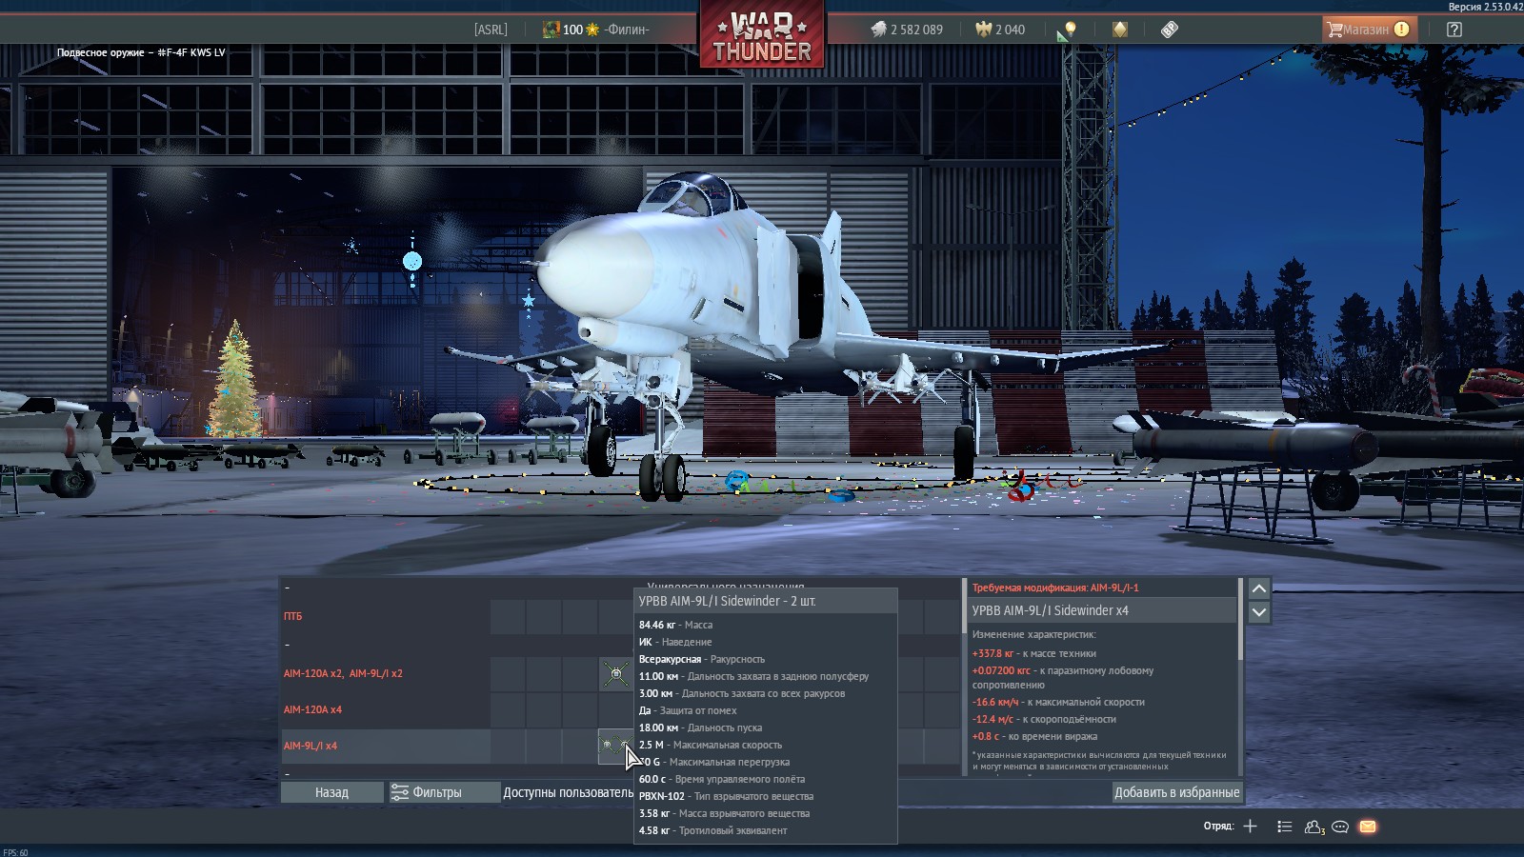Open the War Thunder logo main menu

[762, 38]
